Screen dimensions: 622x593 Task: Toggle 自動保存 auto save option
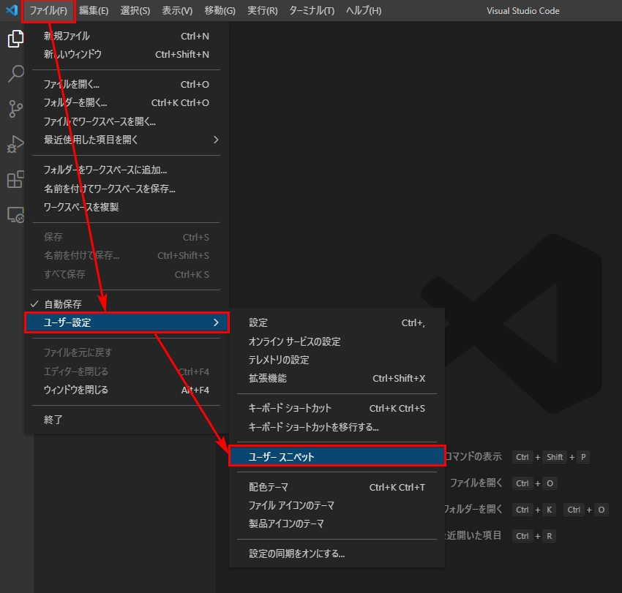point(126,304)
